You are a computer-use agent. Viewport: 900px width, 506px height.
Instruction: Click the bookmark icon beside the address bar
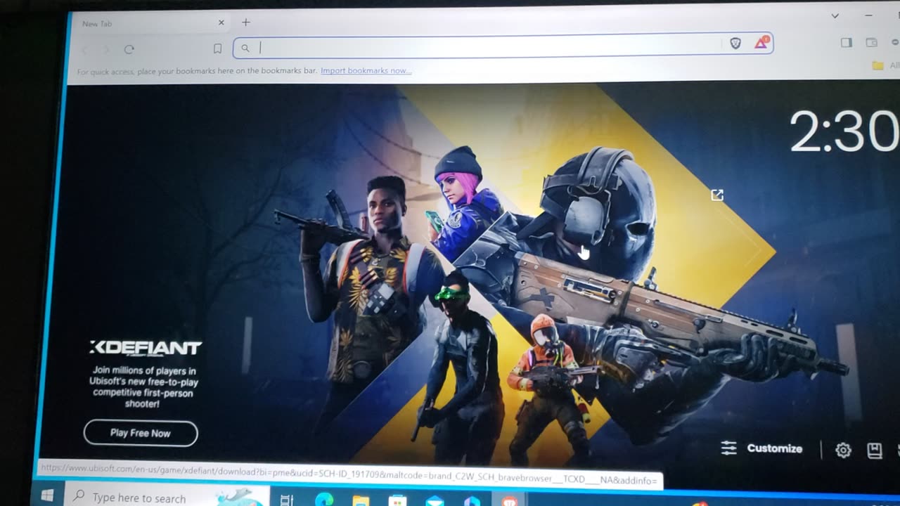click(x=217, y=48)
